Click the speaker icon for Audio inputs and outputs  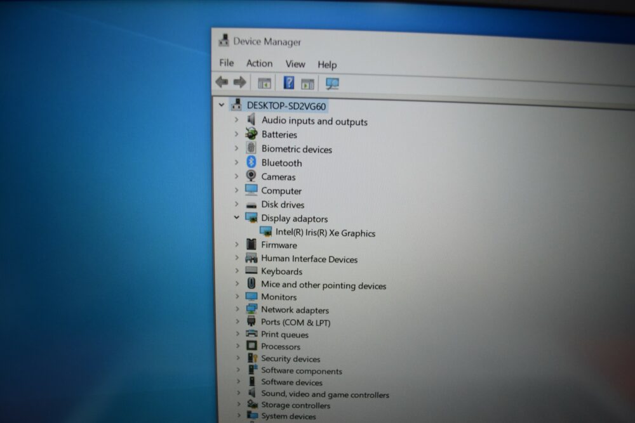tap(251, 119)
